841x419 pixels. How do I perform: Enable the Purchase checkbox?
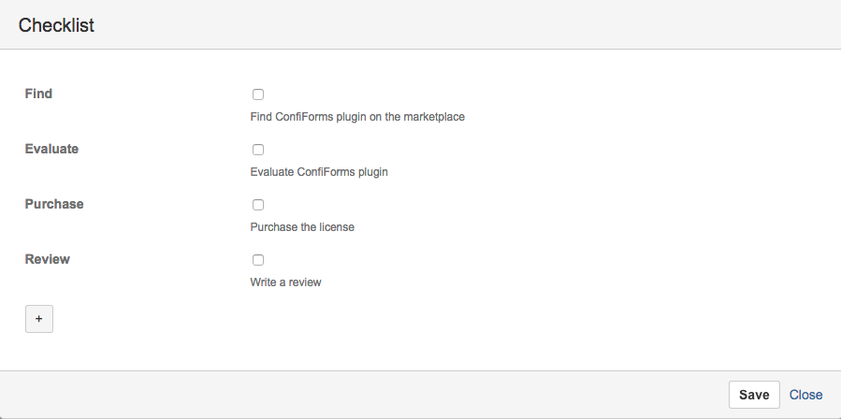pyautogui.click(x=258, y=205)
